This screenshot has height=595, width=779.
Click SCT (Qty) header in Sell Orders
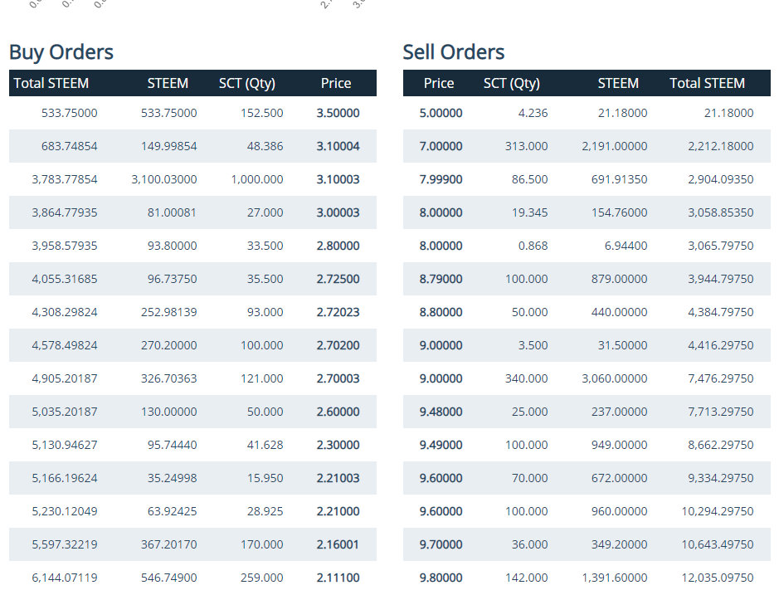pyautogui.click(x=512, y=83)
